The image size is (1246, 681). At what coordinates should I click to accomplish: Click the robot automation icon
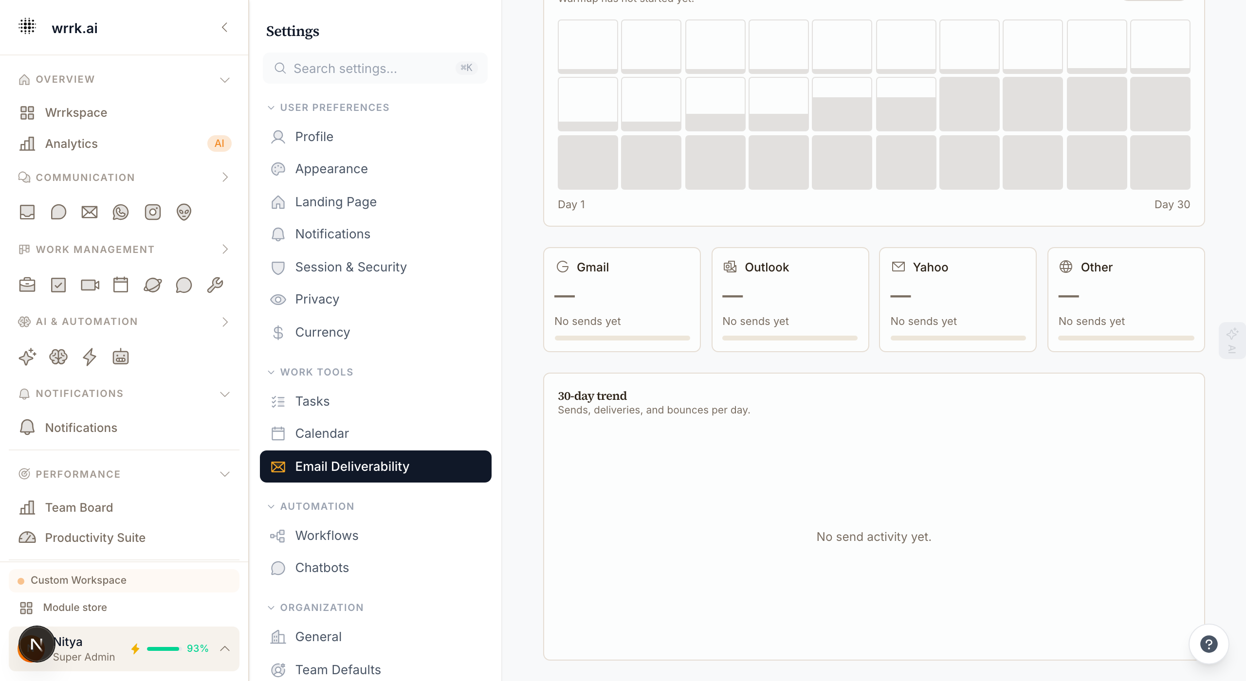point(121,357)
